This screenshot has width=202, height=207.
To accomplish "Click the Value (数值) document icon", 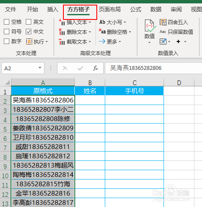I will [150, 26].
